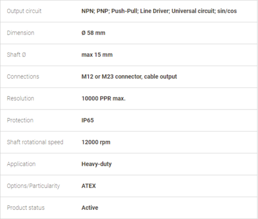Click the Dimension label

click(x=20, y=33)
